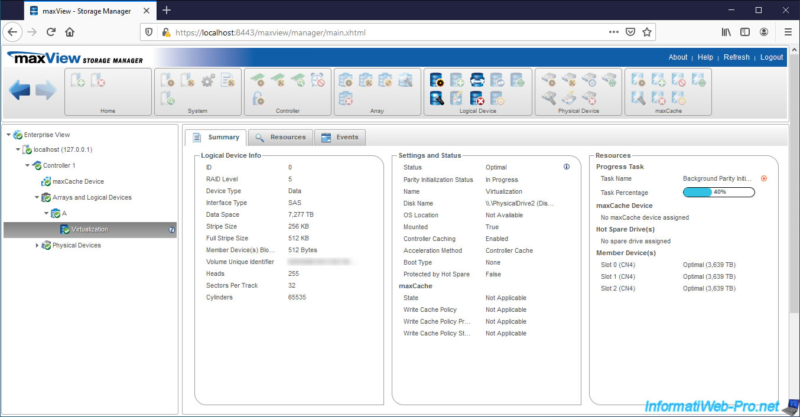Reload the page using browser refresh icon
The width and height of the screenshot is (800, 417).
(51, 32)
